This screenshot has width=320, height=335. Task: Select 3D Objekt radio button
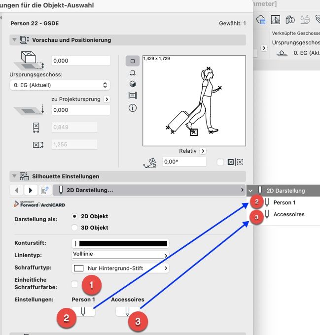[74, 228]
